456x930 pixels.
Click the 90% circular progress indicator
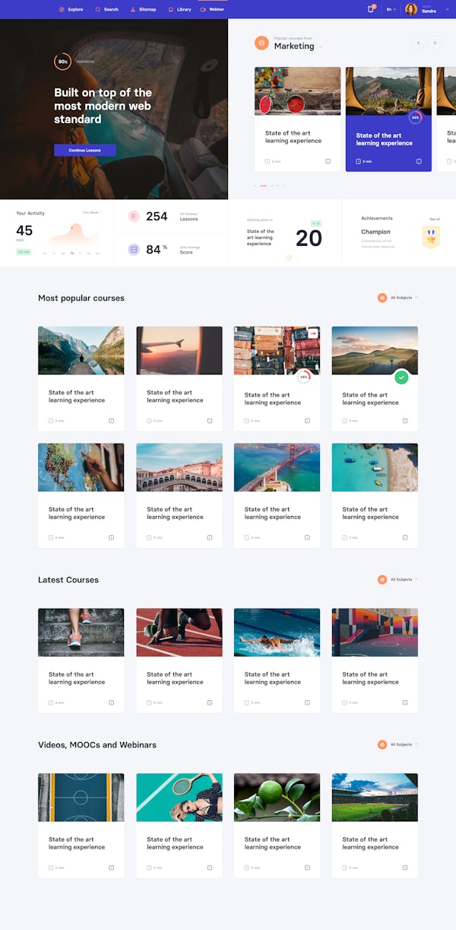pyautogui.click(x=62, y=62)
